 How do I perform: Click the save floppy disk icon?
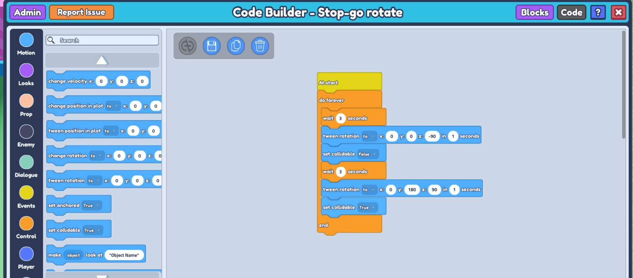click(212, 46)
